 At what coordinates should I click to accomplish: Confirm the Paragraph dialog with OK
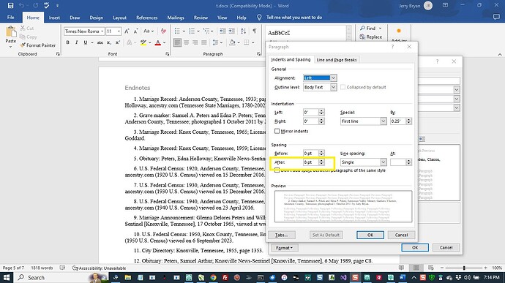pos(370,235)
